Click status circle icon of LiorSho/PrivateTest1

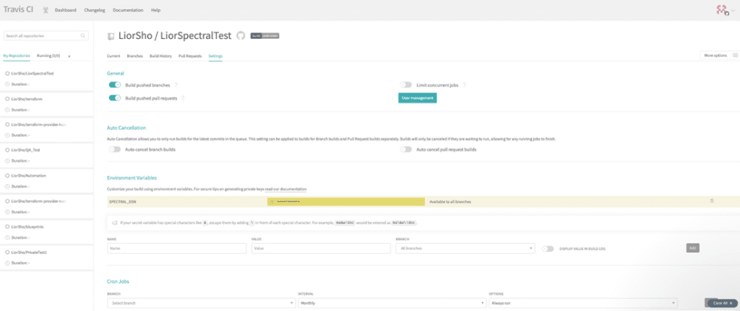[x=7, y=252]
